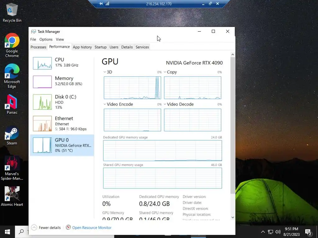Open the Options menu

46,39
